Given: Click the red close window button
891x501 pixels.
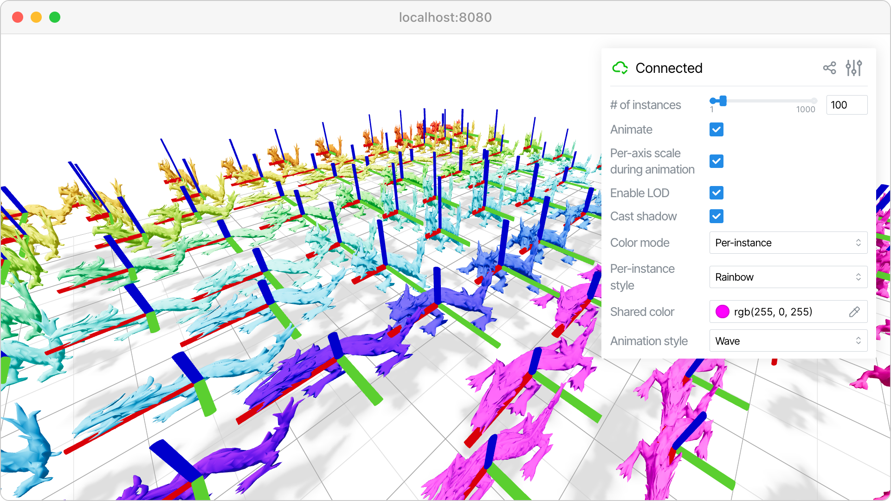Looking at the screenshot, I should click(x=18, y=17).
